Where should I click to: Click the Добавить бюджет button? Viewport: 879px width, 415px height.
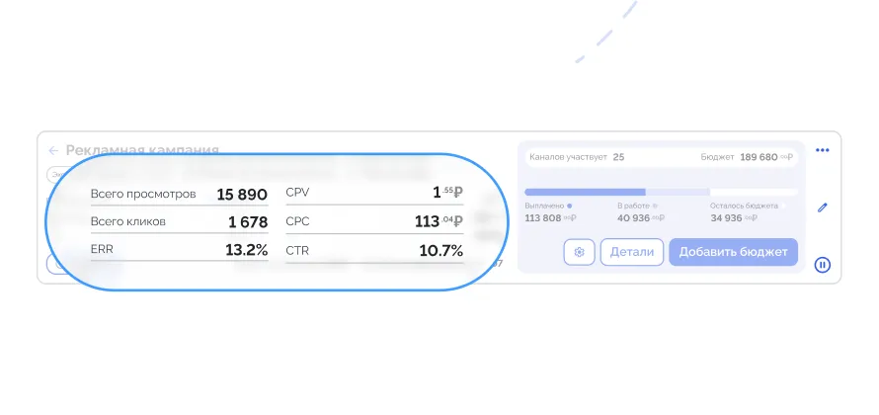coord(733,252)
